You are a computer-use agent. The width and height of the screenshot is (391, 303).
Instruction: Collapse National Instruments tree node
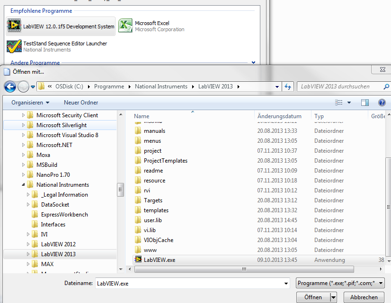tap(23, 185)
